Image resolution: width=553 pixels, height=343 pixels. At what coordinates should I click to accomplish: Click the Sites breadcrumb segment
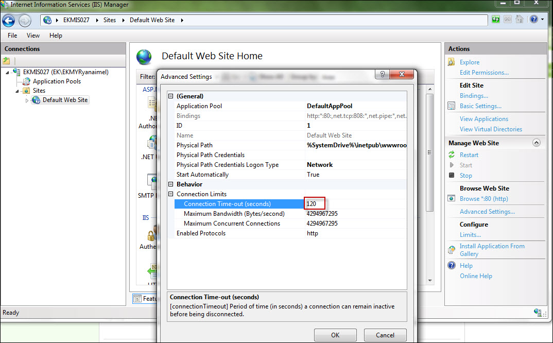(110, 20)
